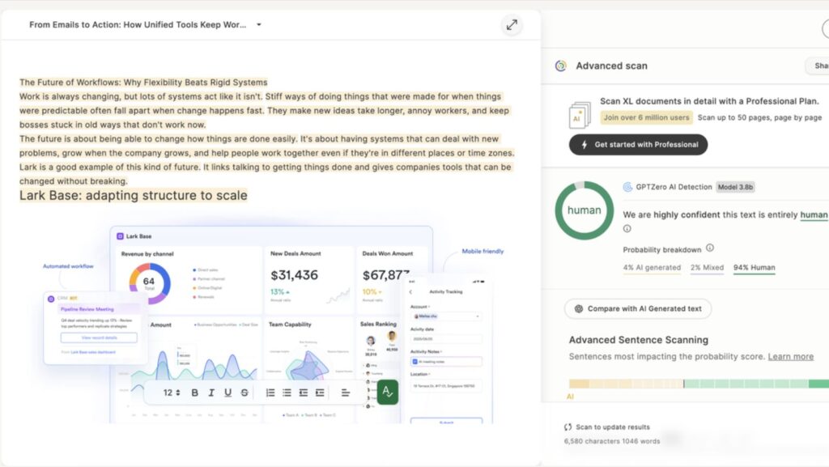The width and height of the screenshot is (829, 467).
Task: Toggle underline formatting in the toolbar
Action: 227,393
